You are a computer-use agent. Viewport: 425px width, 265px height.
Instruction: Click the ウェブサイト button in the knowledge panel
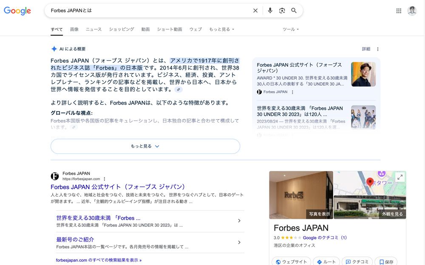291,261
